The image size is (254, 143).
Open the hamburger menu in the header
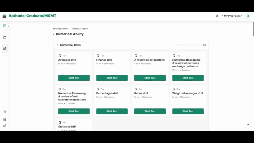click(4, 16)
